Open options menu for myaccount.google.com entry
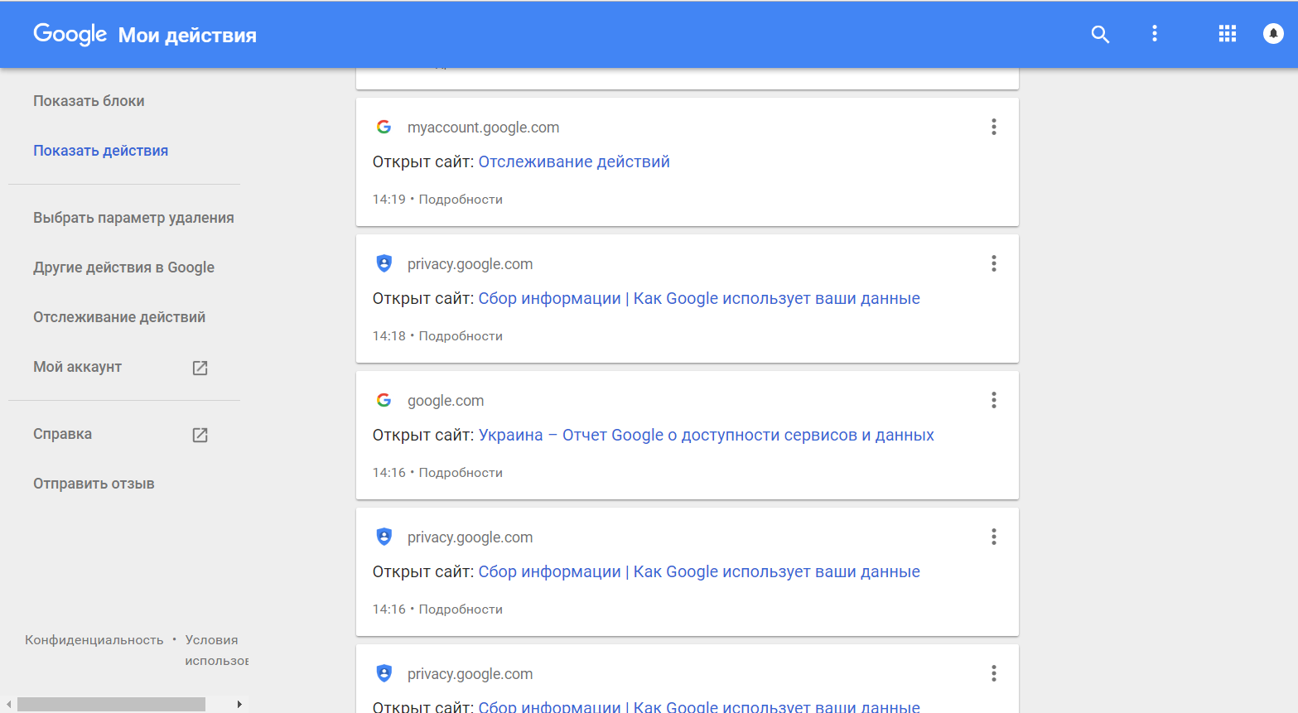 [x=994, y=127]
